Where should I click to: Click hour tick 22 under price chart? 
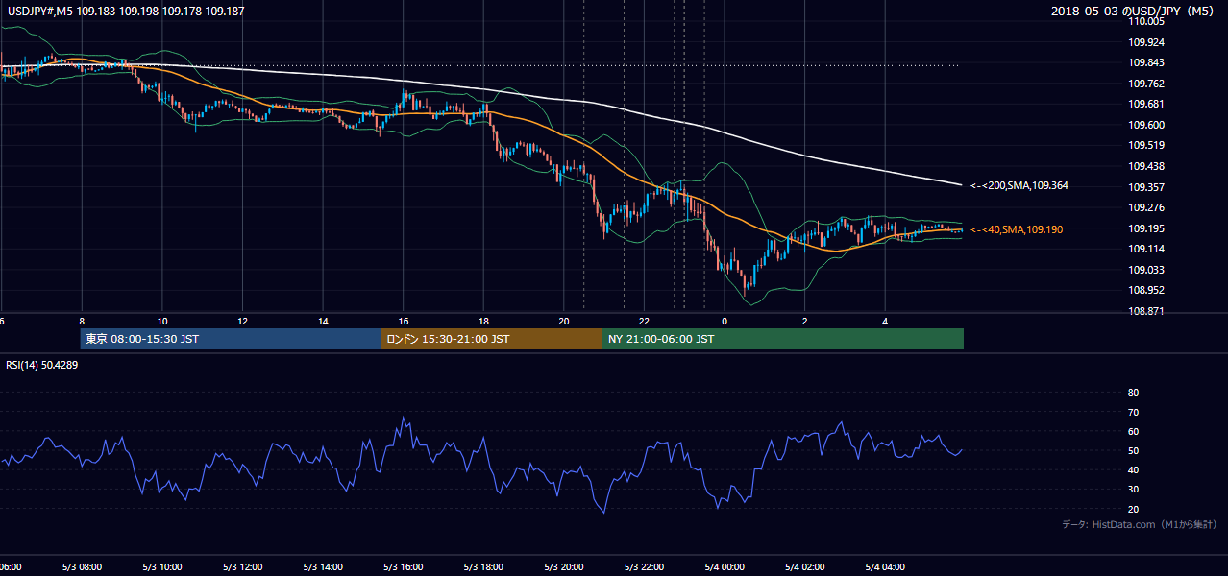point(644,321)
